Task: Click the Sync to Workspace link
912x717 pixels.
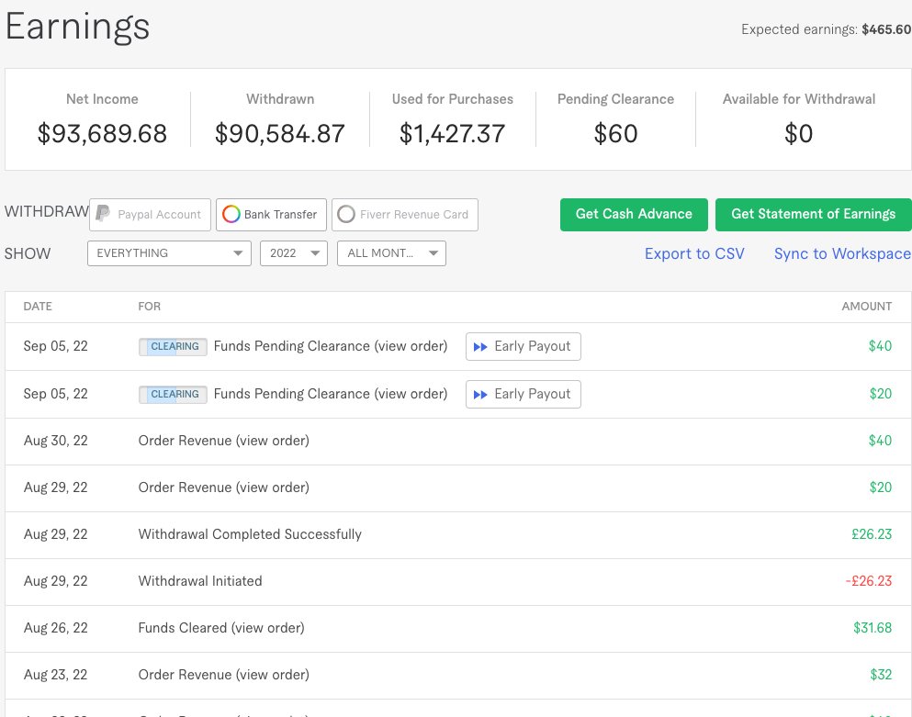Action: pos(842,253)
